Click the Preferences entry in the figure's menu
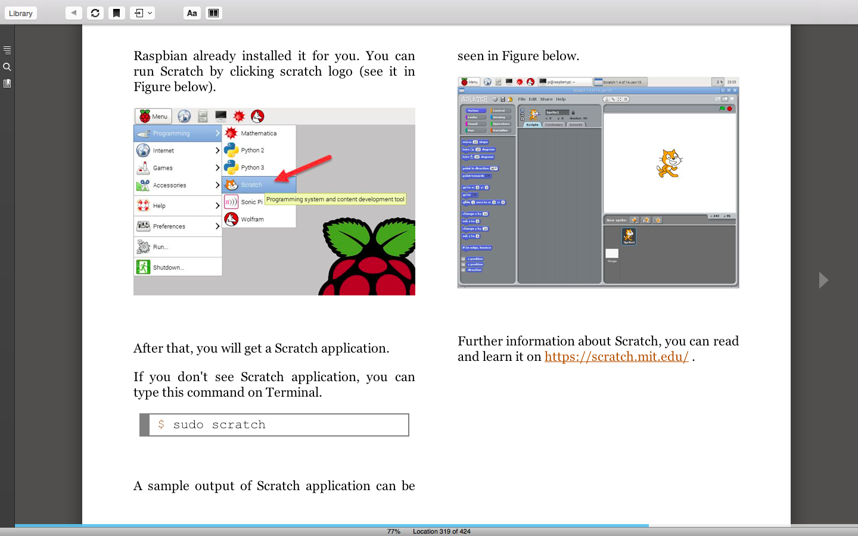858x536 pixels. point(178,226)
